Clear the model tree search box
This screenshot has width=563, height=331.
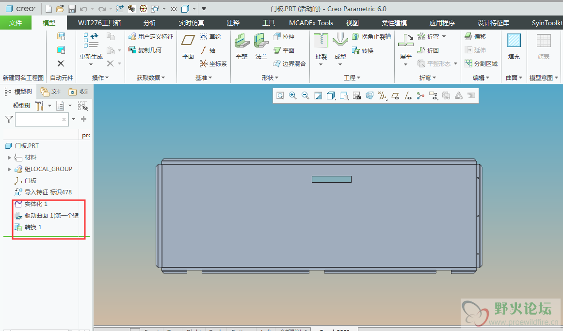tap(64, 120)
